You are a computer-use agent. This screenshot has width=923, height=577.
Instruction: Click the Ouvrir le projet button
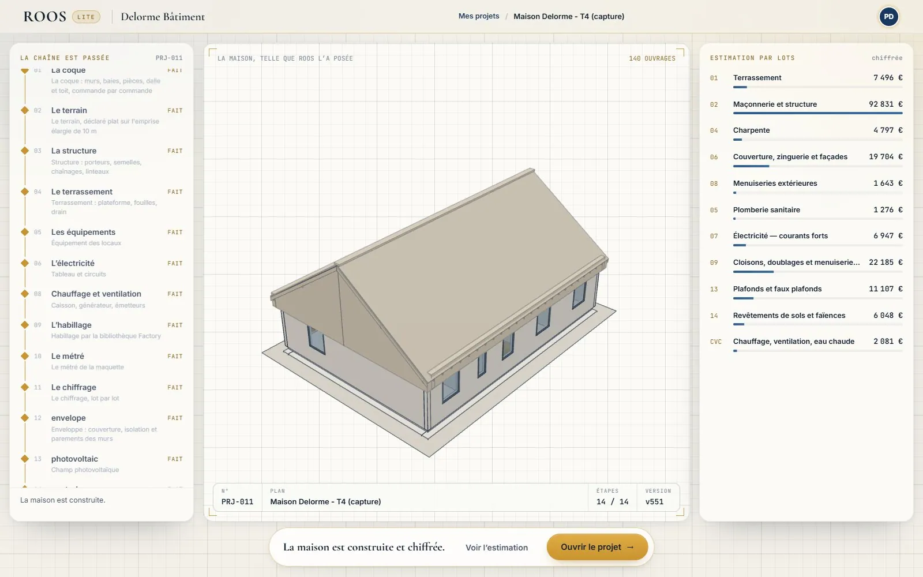(597, 547)
